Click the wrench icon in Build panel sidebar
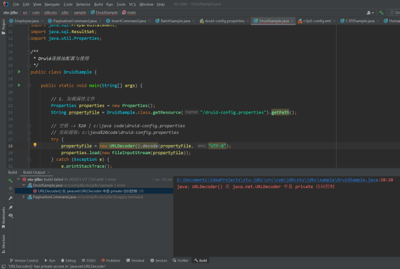Image resolution: width=400 pixels, height=269 pixels. point(11,198)
